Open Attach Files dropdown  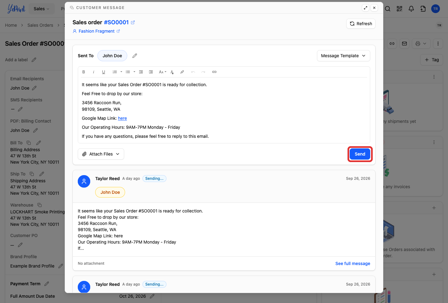pyautogui.click(x=101, y=154)
